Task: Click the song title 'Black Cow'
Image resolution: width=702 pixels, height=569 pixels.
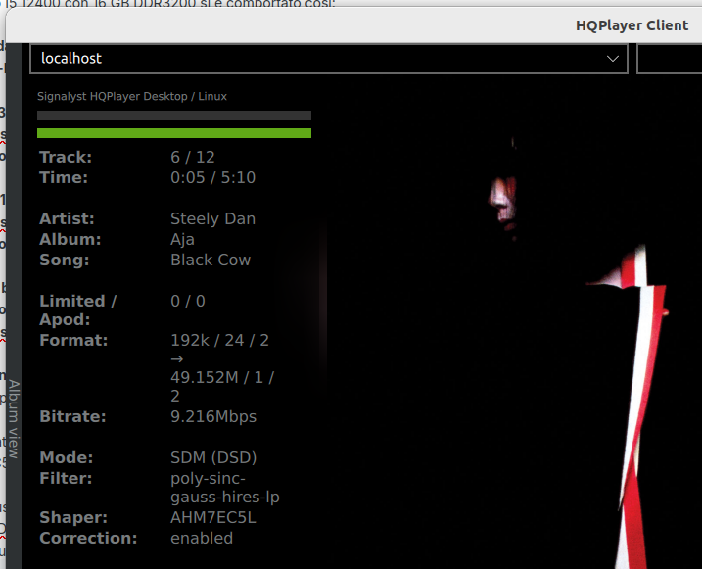Action: [x=211, y=261]
